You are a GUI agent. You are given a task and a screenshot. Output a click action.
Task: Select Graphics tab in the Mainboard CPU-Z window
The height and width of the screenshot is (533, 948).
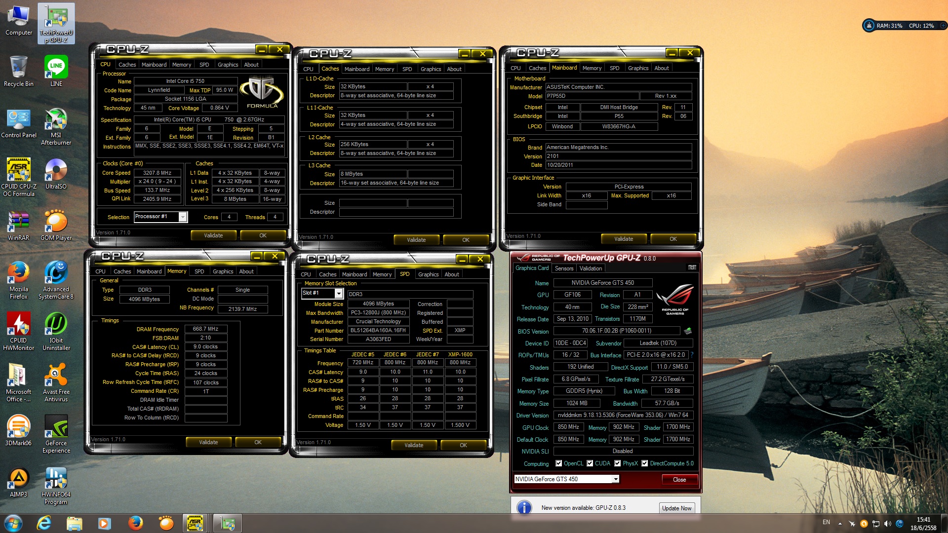638,68
